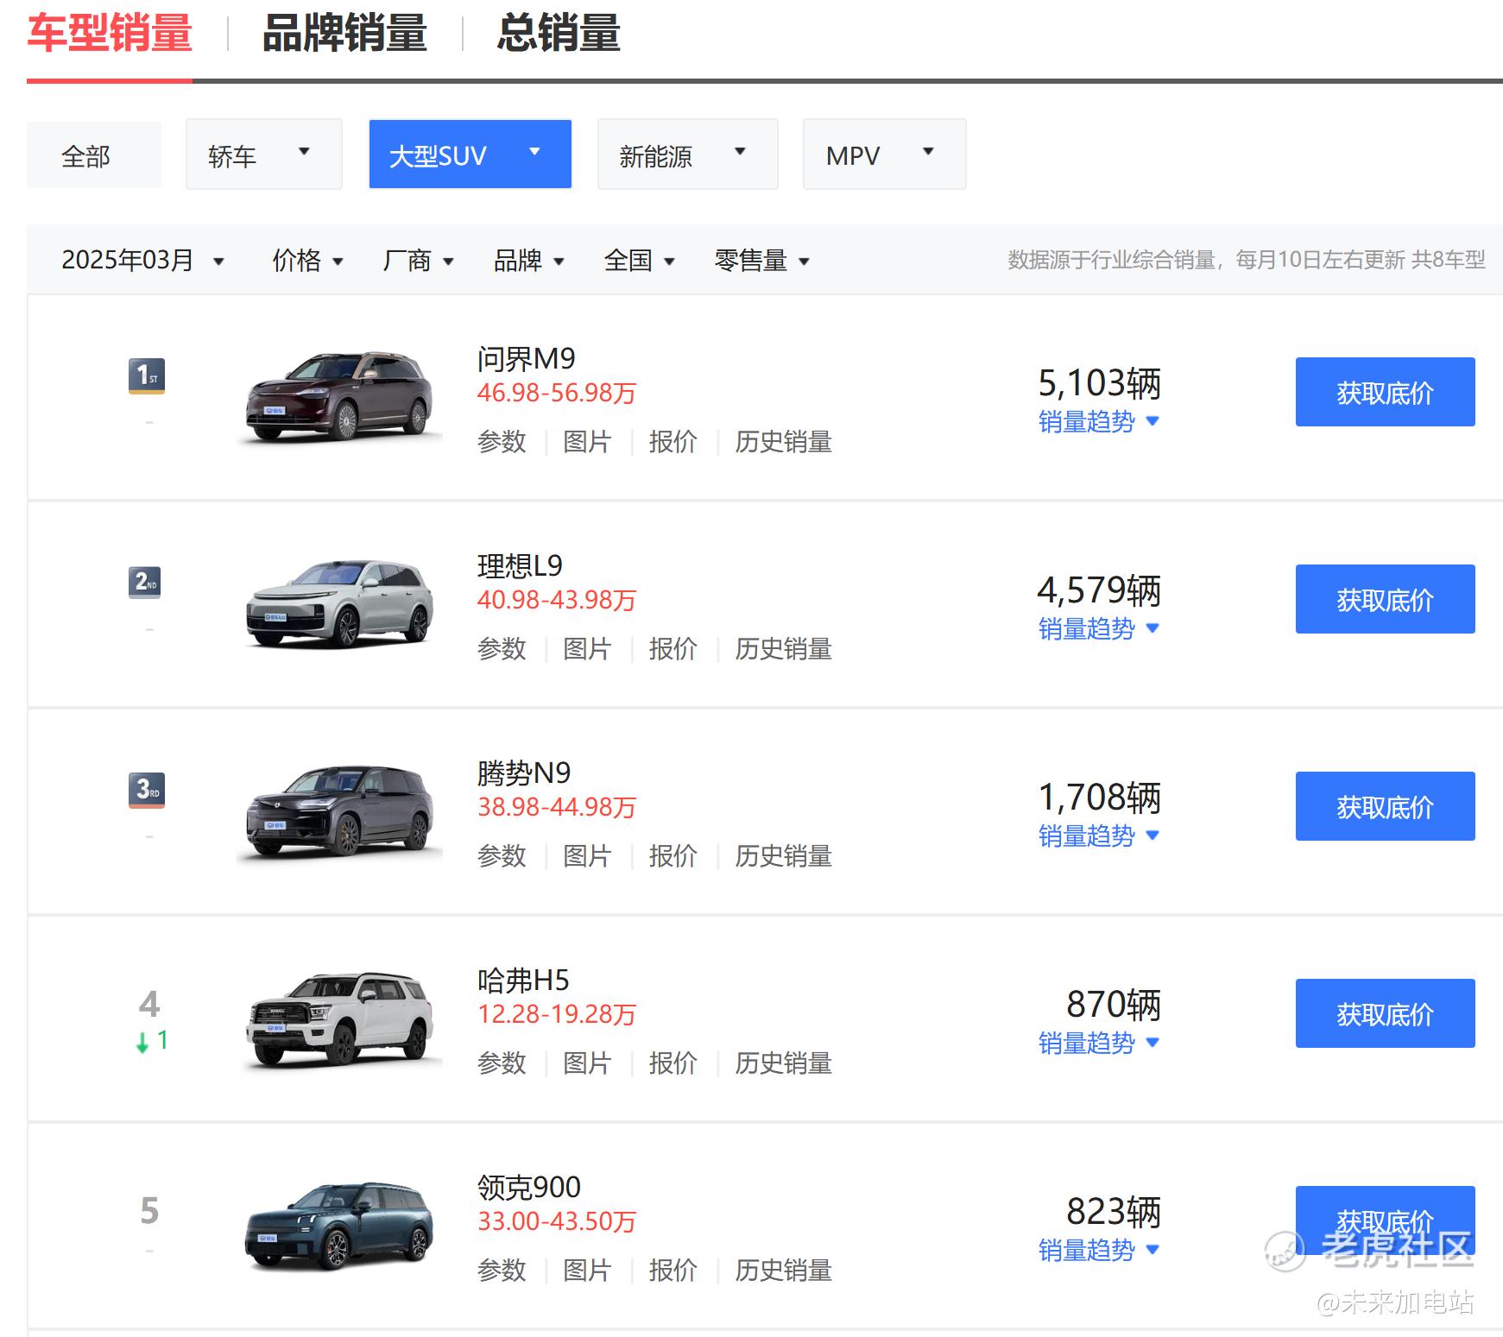Image resolution: width=1503 pixels, height=1337 pixels.
Task: Click the 理想L9 car thumbnail
Action: coord(339,604)
